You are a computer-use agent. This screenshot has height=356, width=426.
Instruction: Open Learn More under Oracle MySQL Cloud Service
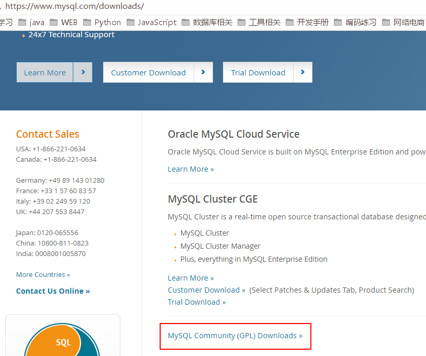(x=190, y=169)
